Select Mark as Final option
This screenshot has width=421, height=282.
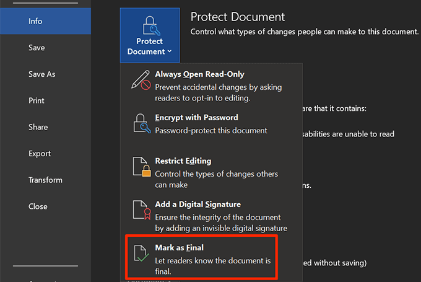(x=179, y=247)
